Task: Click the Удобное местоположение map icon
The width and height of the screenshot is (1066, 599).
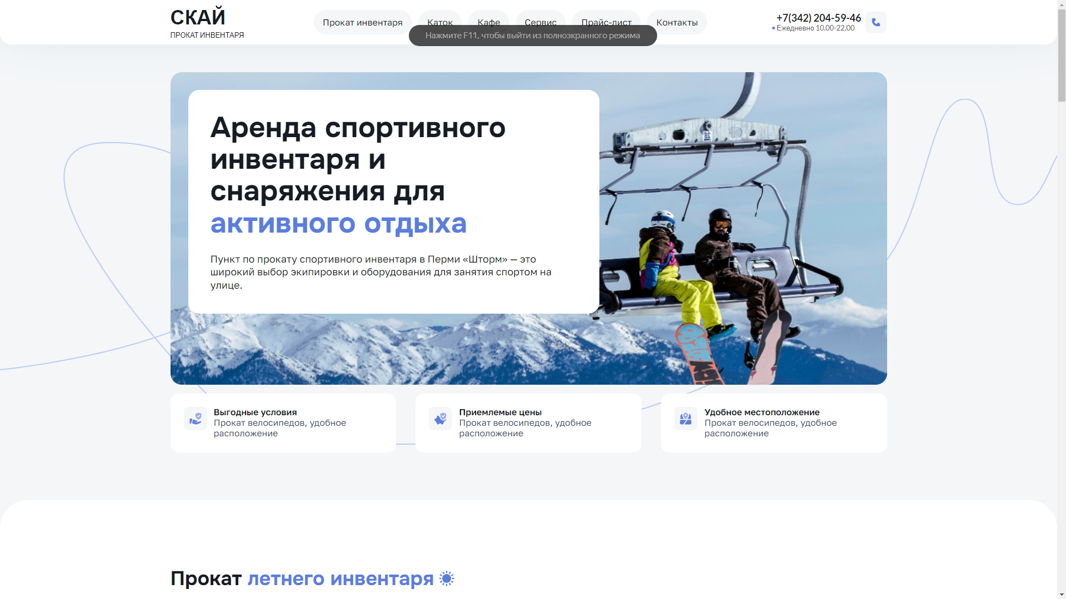Action: tap(685, 419)
